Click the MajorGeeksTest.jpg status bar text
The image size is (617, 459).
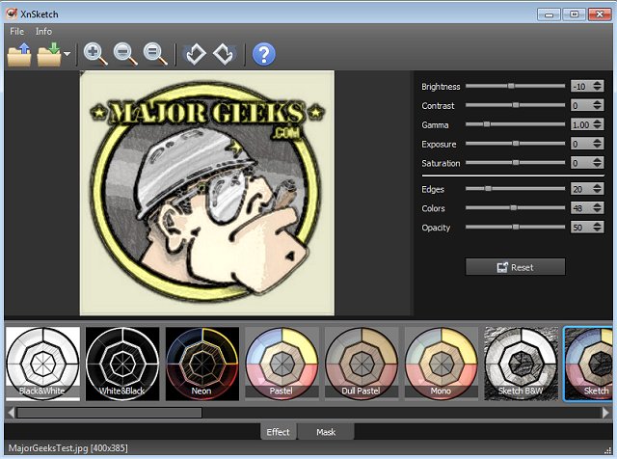[x=68, y=448]
